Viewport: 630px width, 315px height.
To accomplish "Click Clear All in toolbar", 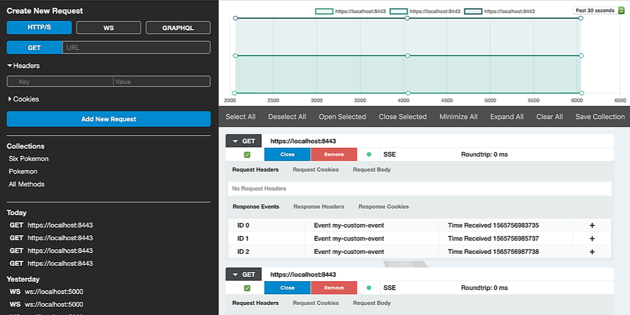I will [x=549, y=116].
